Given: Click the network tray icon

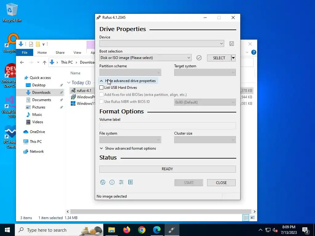Looking at the screenshot, I should 268,230.
